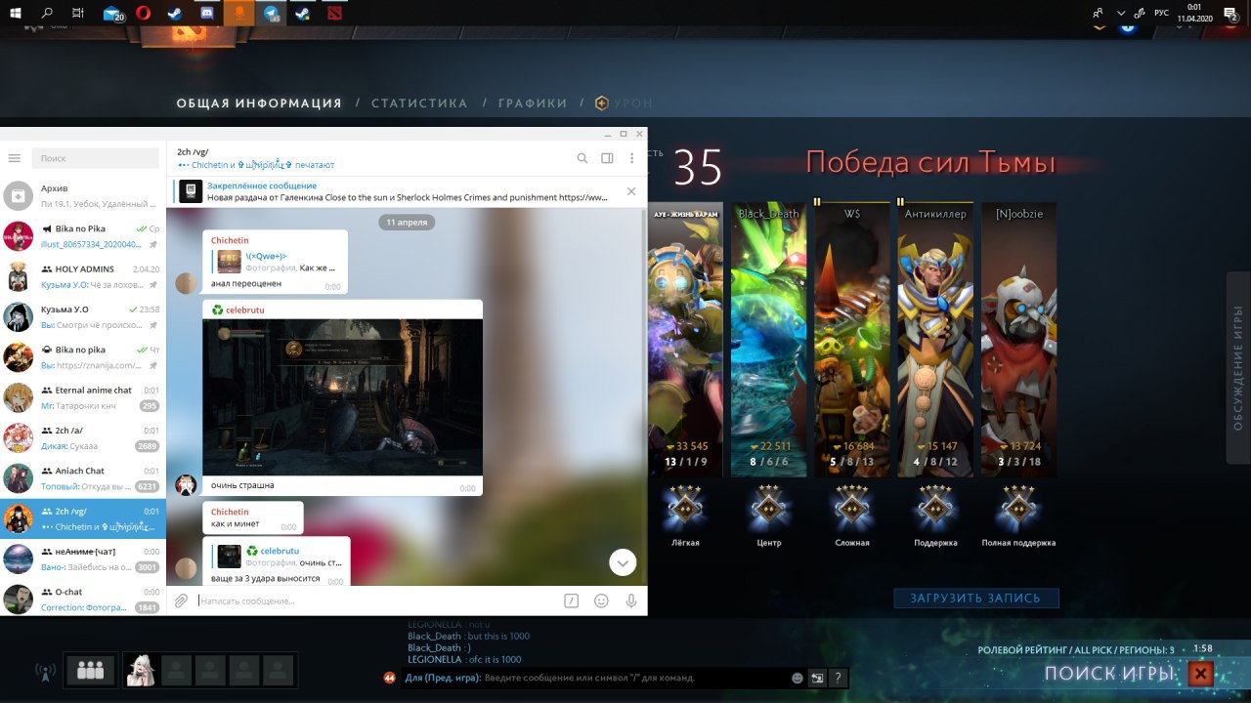Viewport: 1251px width, 703px height.
Task: Open Windows Task View
Action: click(x=78, y=14)
